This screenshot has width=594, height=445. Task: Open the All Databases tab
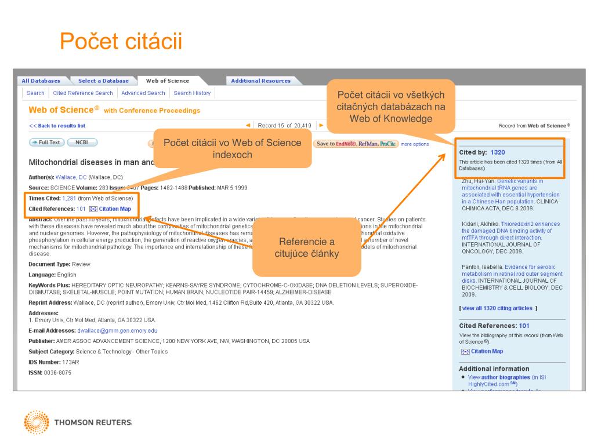click(x=41, y=81)
